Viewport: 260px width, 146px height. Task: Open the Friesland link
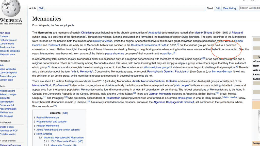tap(237, 33)
